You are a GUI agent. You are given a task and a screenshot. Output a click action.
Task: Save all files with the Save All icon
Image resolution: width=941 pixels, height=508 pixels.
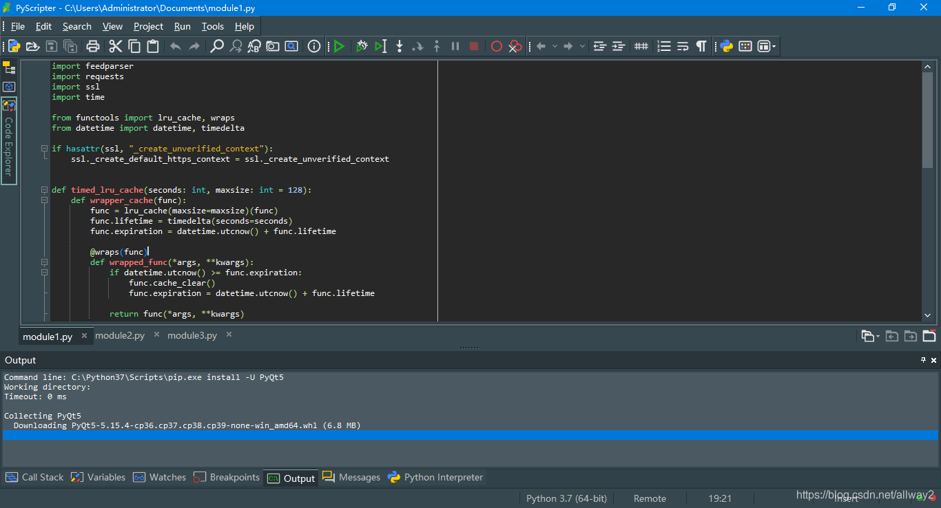(70, 46)
